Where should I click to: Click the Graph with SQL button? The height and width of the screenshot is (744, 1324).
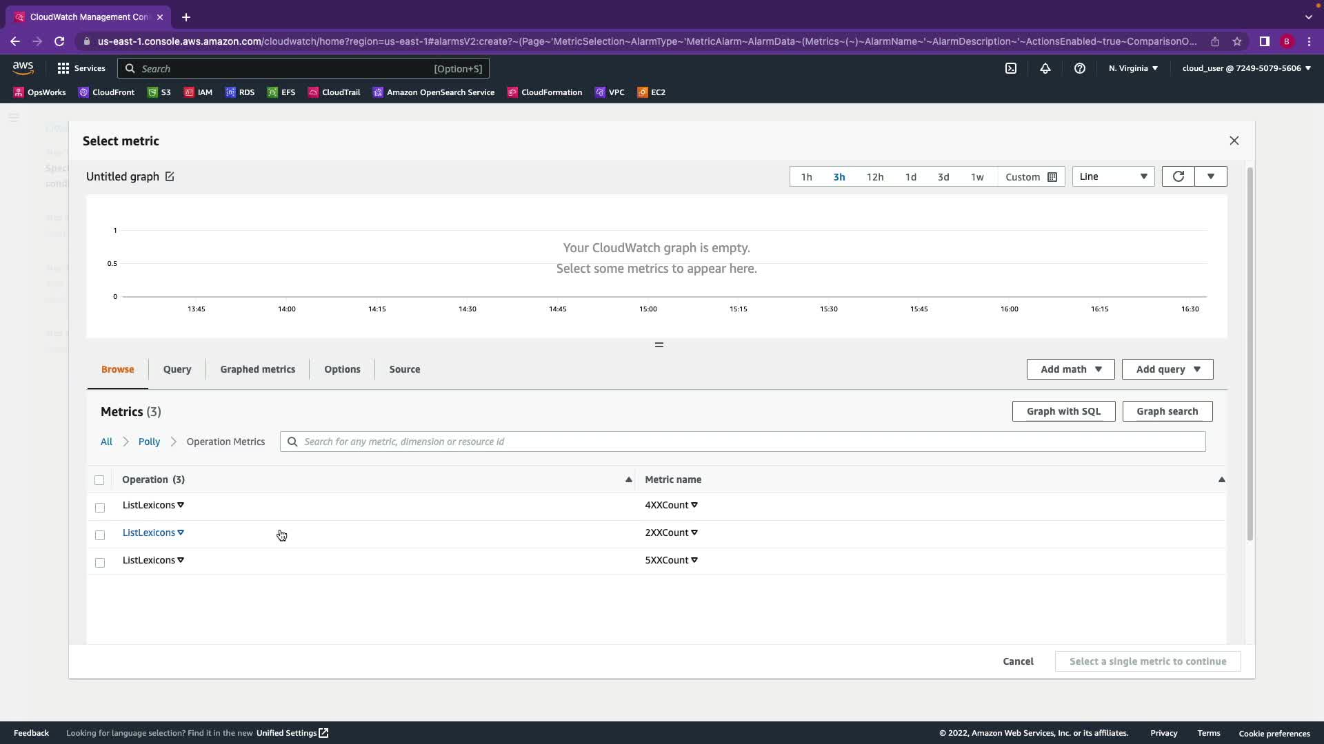point(1063,411)
